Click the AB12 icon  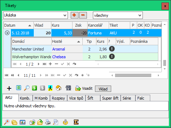click(x=68, y=88)
